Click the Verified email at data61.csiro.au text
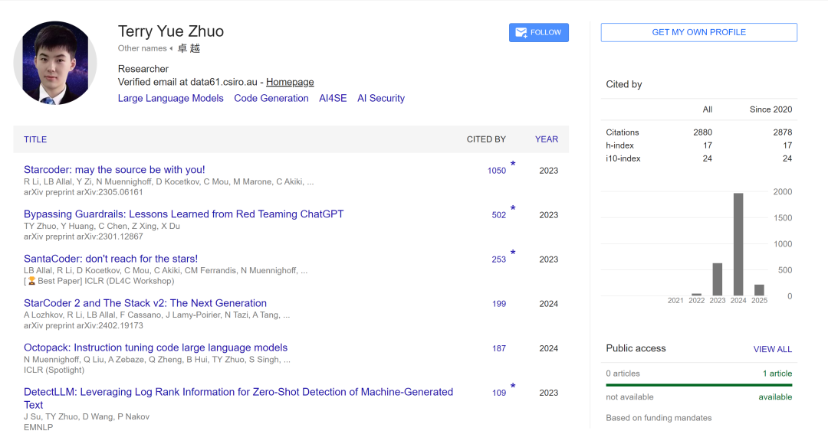The image size is (828, 434). click(x=188, y=82)
